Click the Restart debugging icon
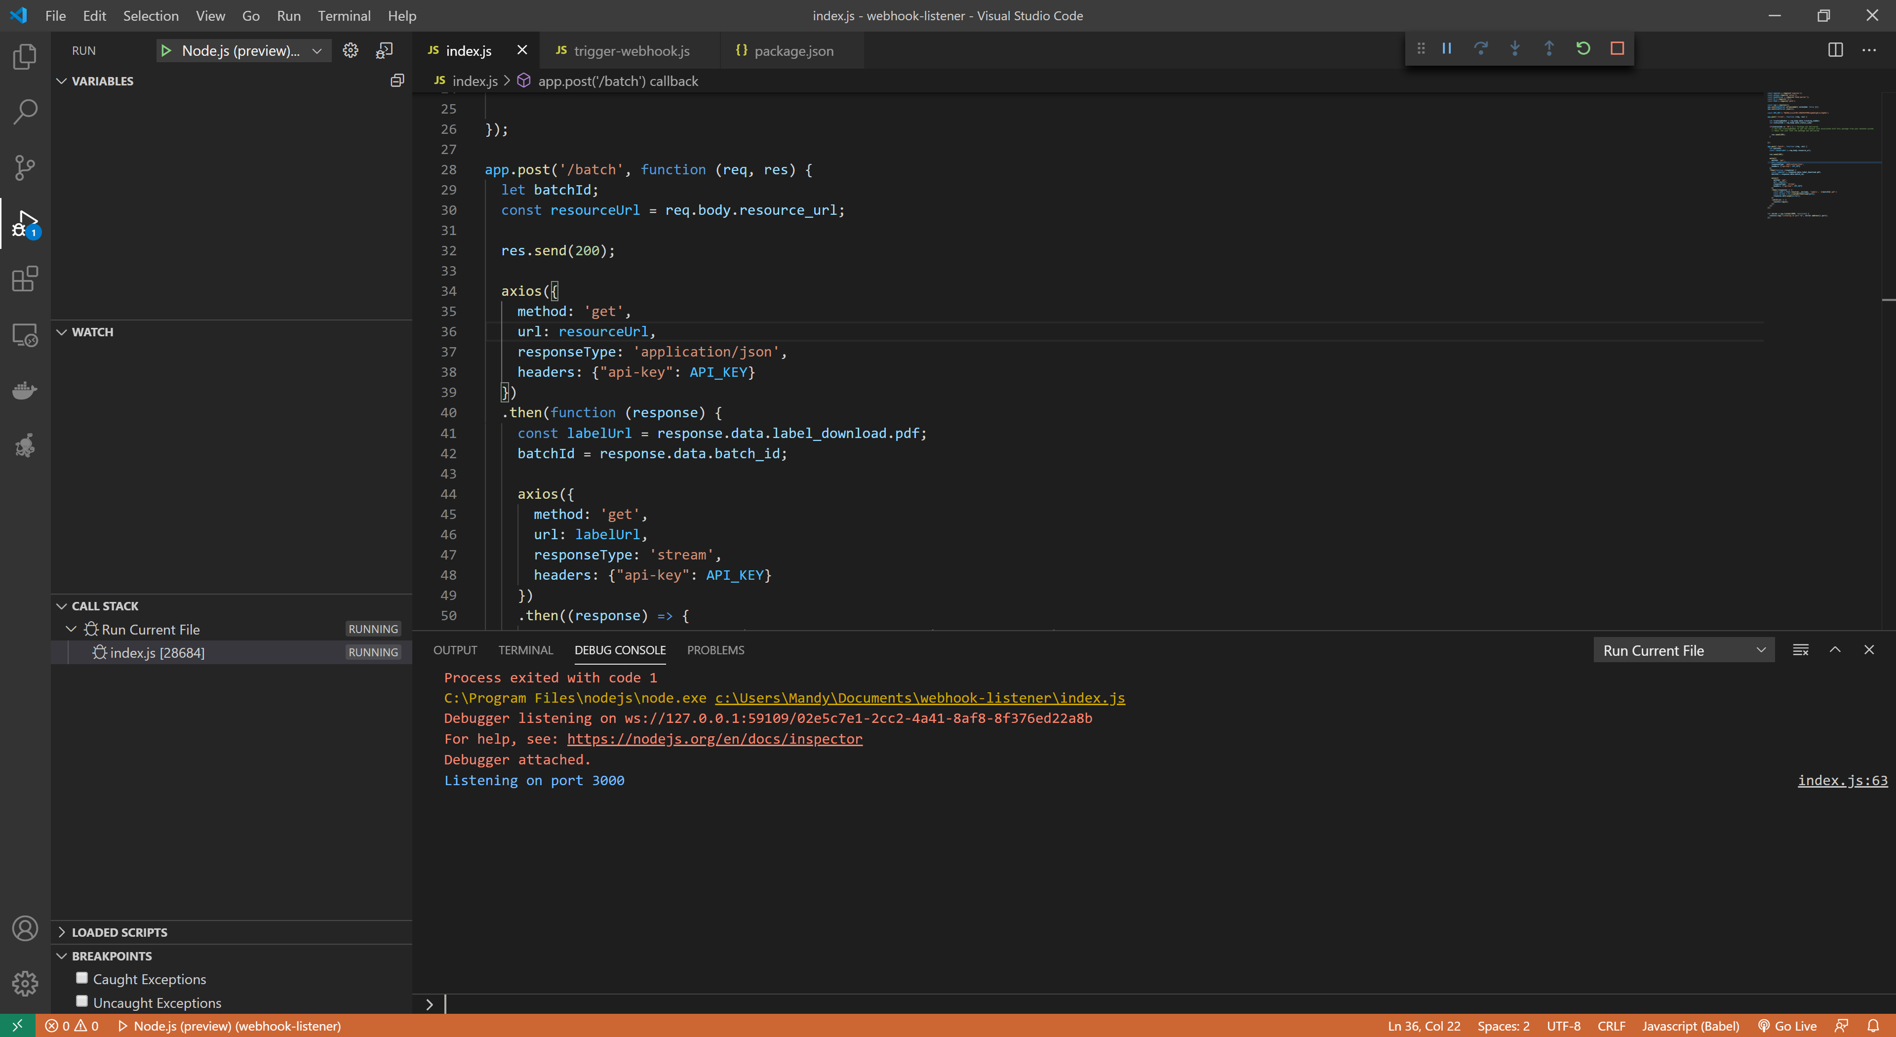The image size is (1896, 1037). click(1582, 48)
